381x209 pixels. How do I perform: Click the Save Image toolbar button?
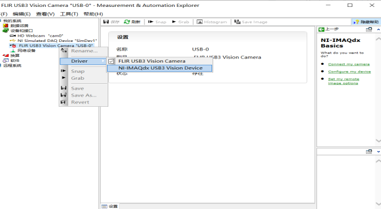pos(251,22)
